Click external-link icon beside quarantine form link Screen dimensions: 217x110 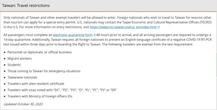pos(94,35)
